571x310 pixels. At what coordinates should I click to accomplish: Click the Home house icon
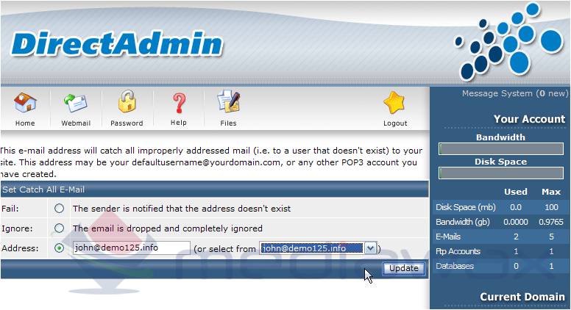click(x=25, y=102)
